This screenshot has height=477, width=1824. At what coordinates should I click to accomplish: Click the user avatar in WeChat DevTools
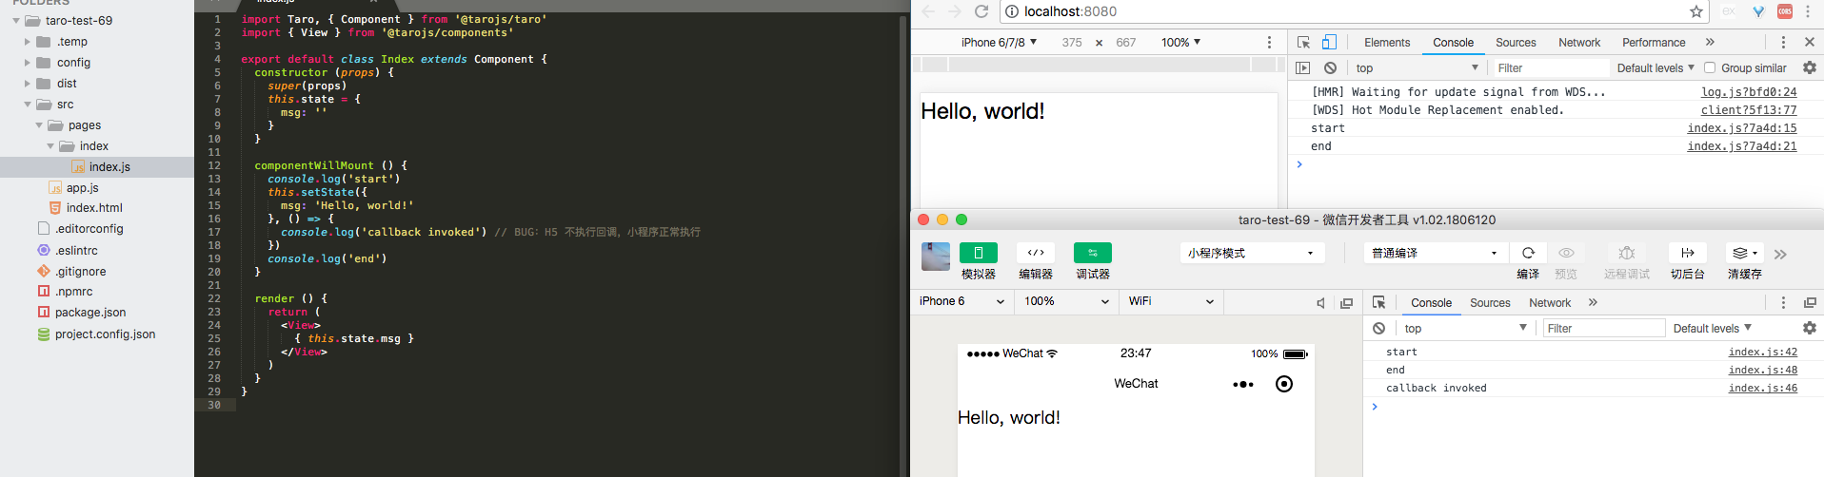coord(936,257)
